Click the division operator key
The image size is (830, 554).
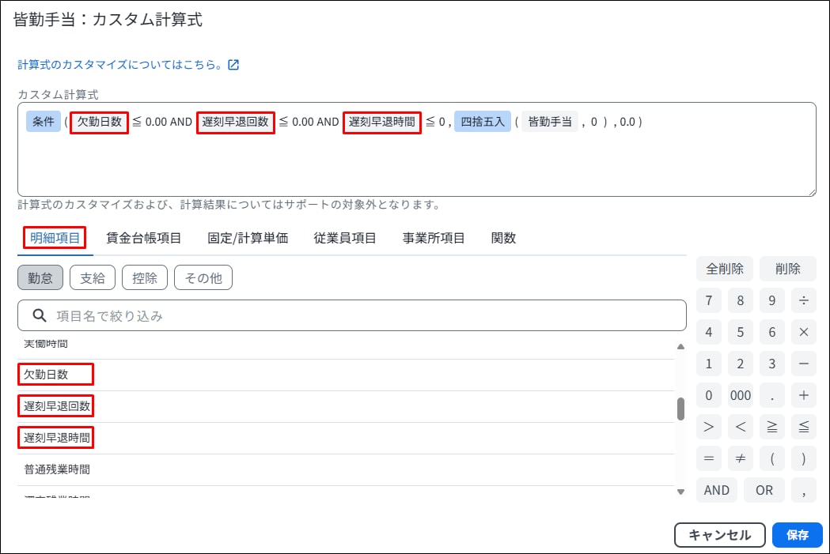(803, 300)
